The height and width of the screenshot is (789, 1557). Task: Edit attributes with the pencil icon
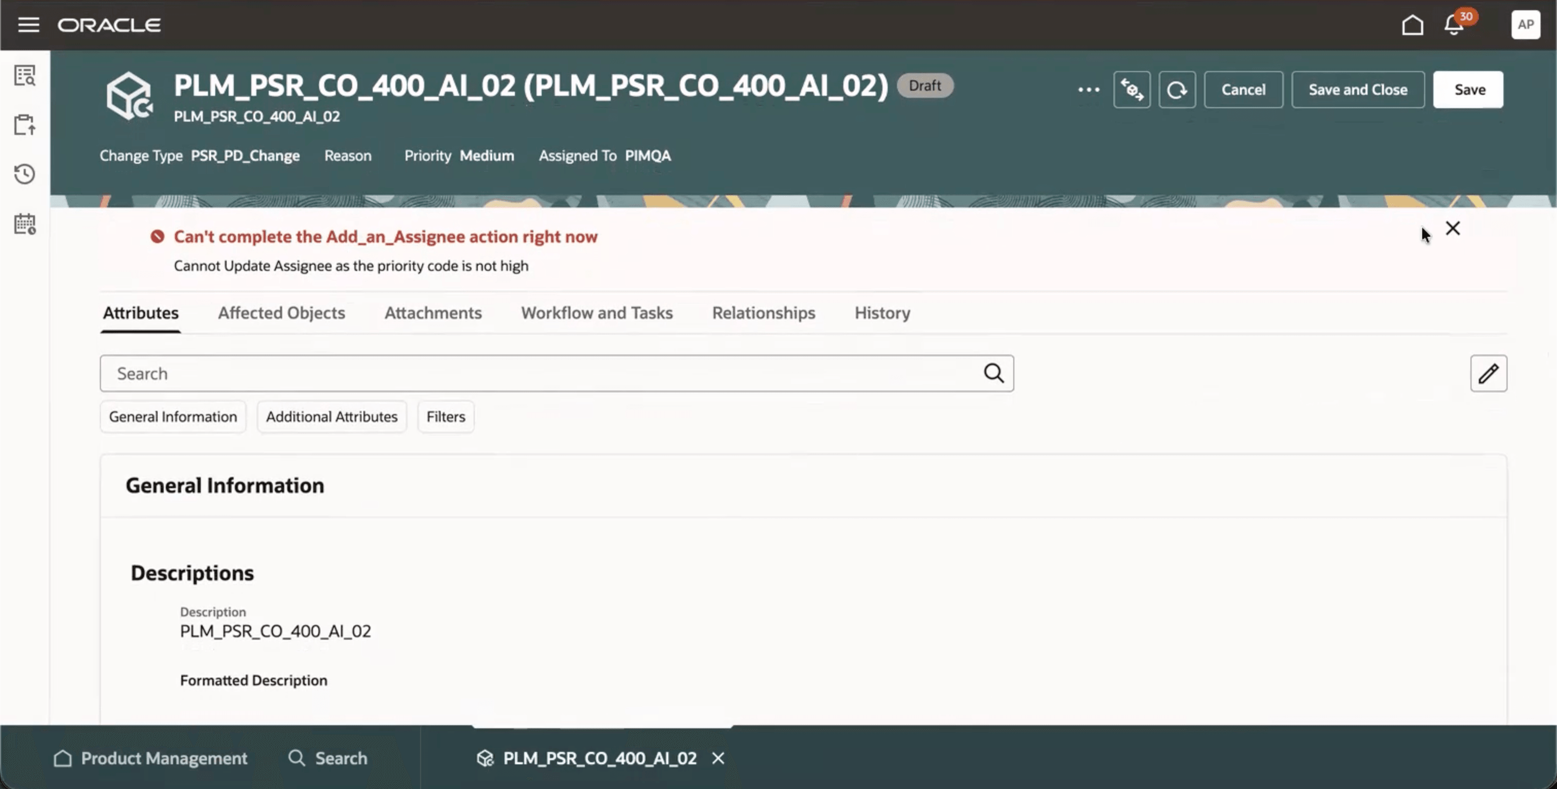click(x=1488, y=373)
